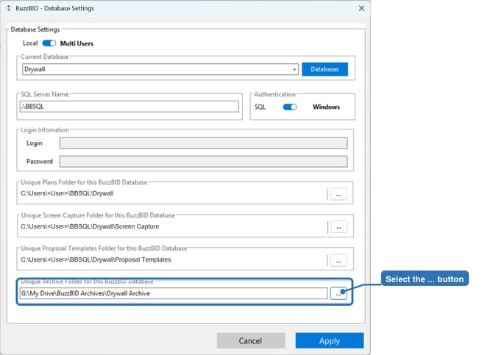Click the Local label
The image size is (493, 355).
30,43
